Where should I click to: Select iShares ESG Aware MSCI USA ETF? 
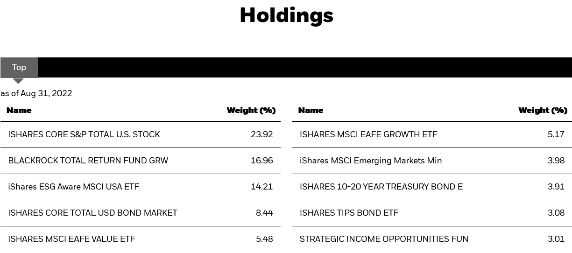click(x=73, y=187)
